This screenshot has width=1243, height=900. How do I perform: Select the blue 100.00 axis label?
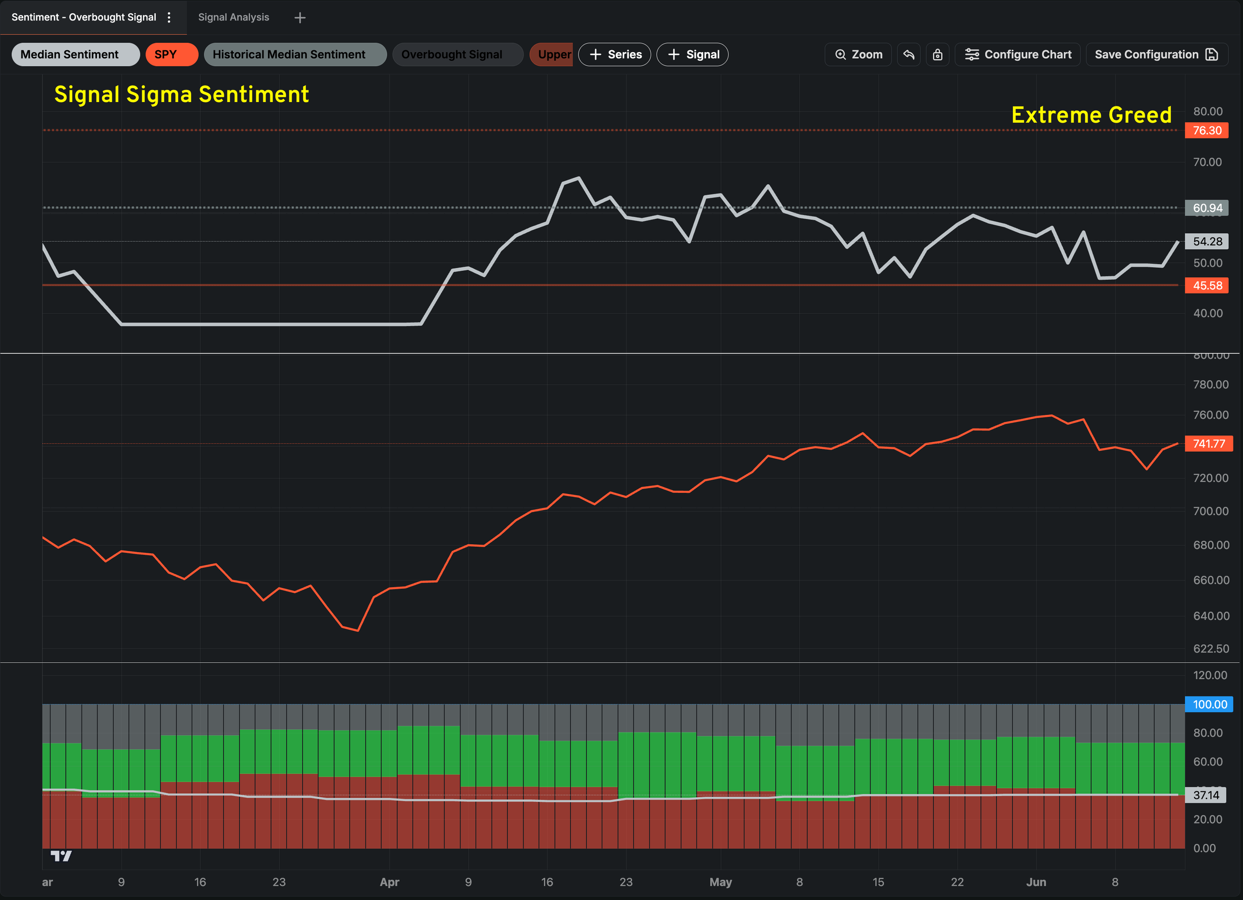pos(1209,704)
